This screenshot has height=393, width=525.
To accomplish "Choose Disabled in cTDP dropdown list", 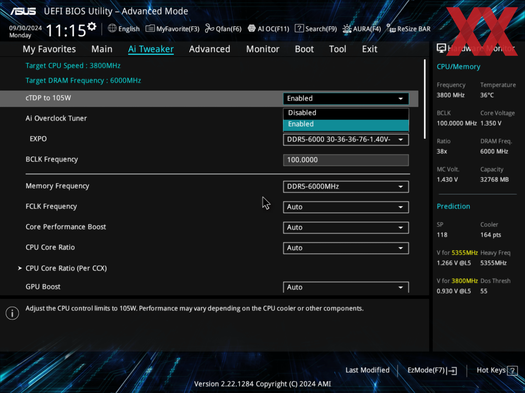I will [346, 113].
